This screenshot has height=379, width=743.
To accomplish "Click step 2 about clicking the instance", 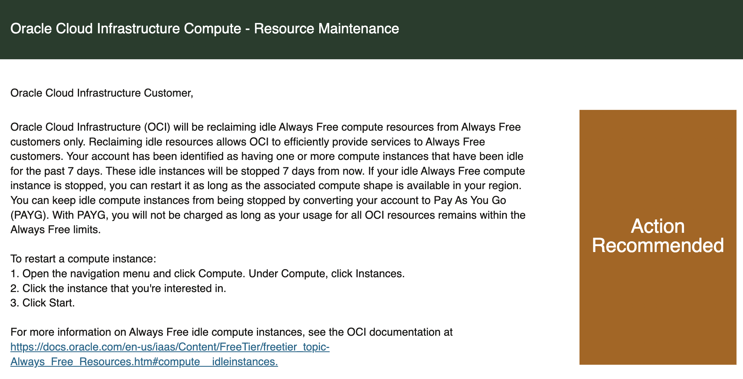I will click(118, 288).
